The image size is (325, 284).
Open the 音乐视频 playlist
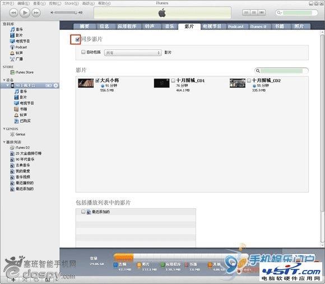click(x=20, y=177)
